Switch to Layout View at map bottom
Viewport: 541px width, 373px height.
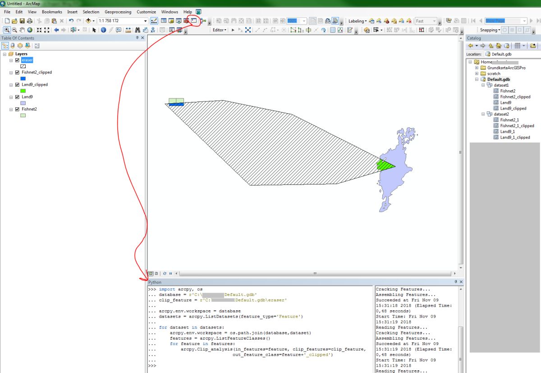pos(156,273)
